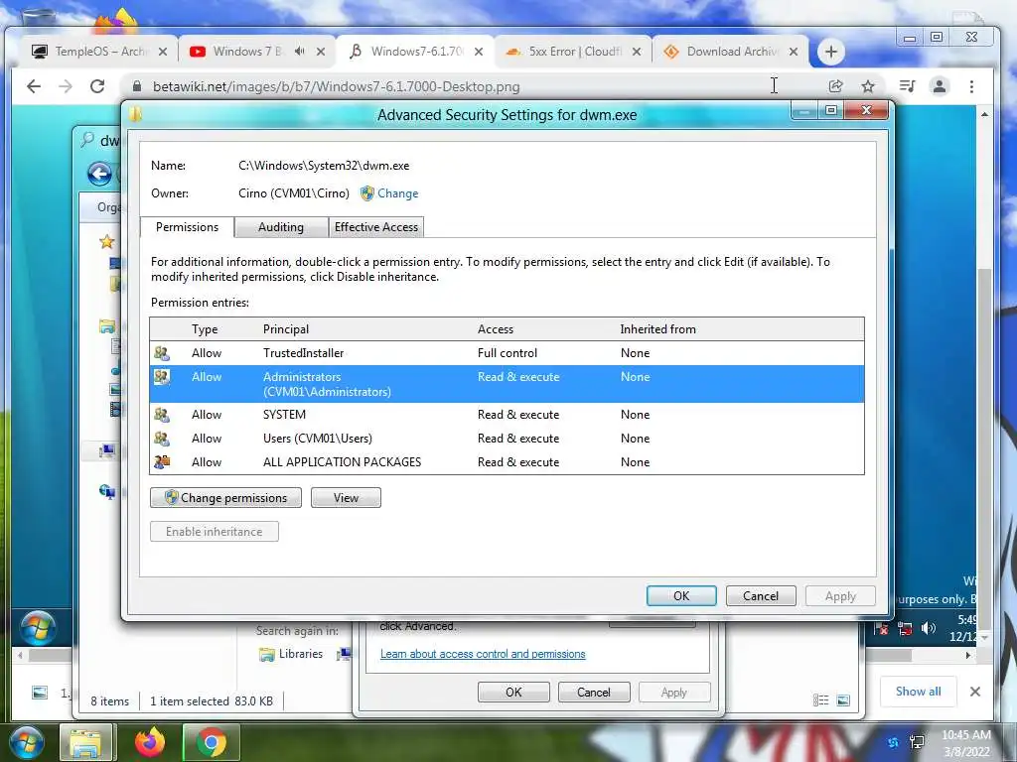This screenshot has width=1017, height=762.
Task: Select ALL APPLICATION PACKAGES entry
Action: 507,462
